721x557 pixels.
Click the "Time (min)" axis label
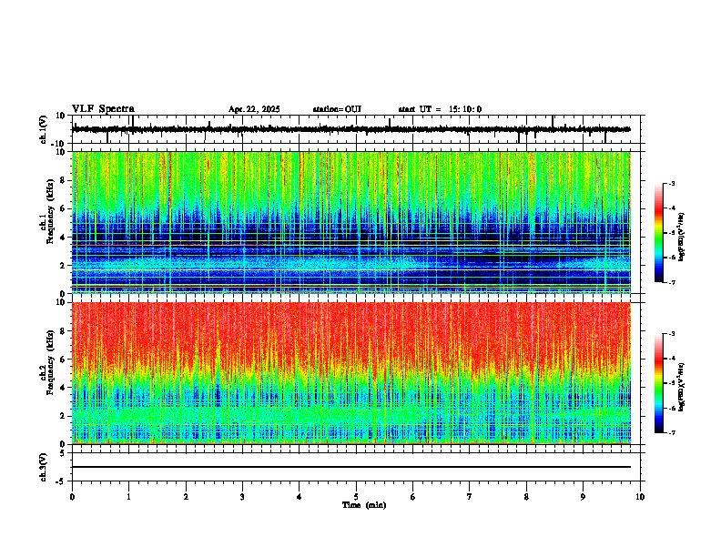[364, 505]
